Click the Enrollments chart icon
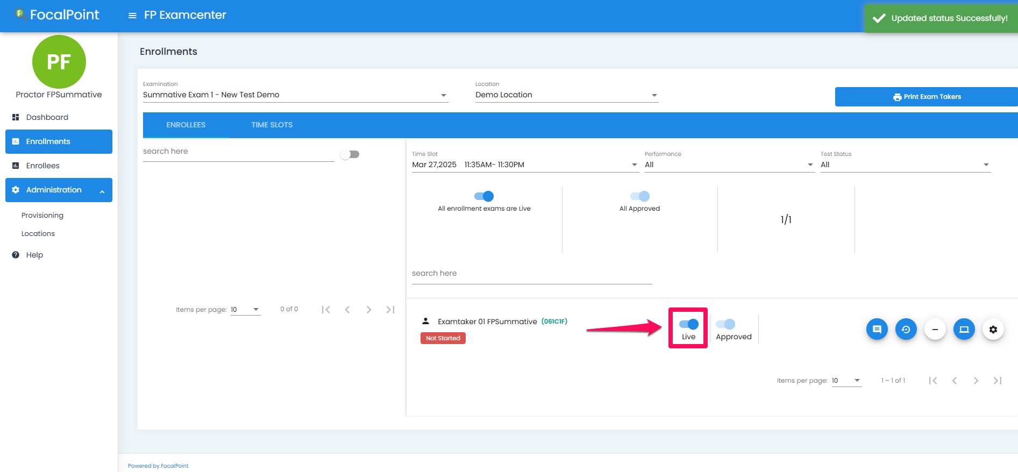This screenshot has width=1018, height=472. 16,141
